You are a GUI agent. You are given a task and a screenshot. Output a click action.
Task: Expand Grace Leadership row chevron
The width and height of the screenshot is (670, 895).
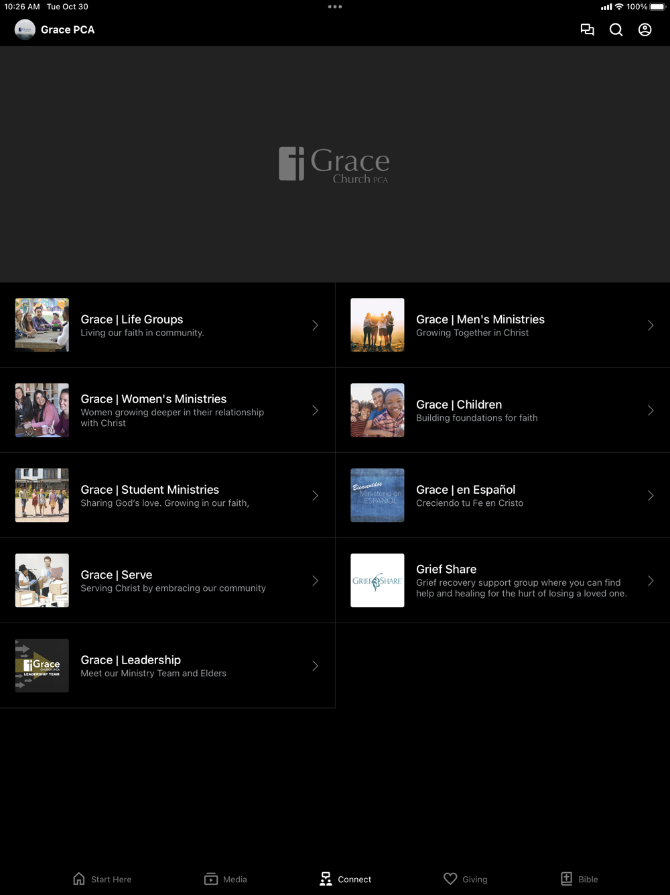click(315, 666)
